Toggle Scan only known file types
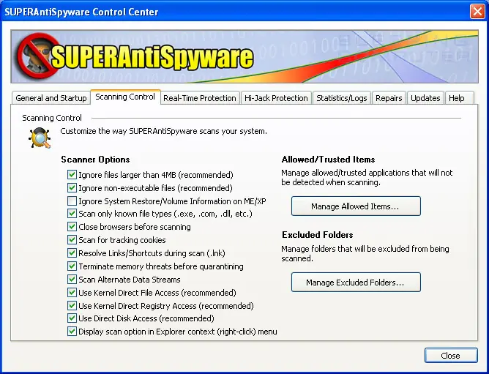 pyautogui.click(x=72, y=214)
